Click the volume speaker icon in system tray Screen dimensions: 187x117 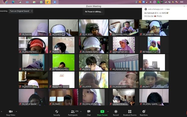(151, 2)
